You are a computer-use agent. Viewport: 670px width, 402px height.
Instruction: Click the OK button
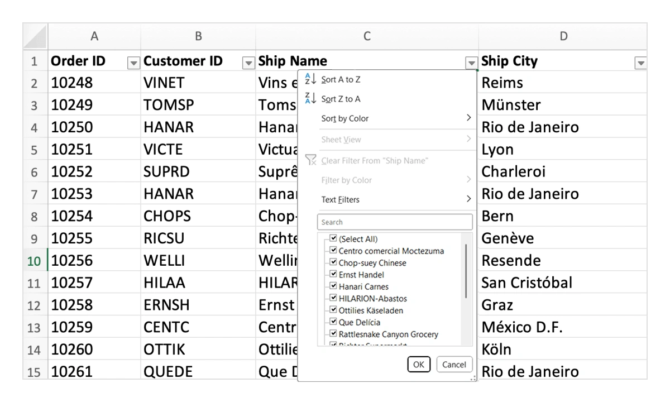click(419, 364)
